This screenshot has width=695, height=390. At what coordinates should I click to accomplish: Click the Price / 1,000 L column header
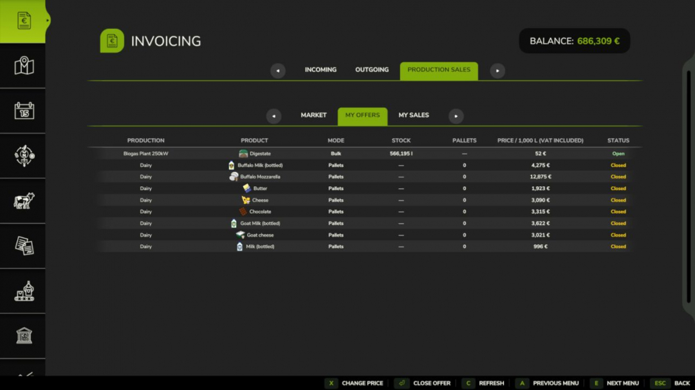(540, 140)
